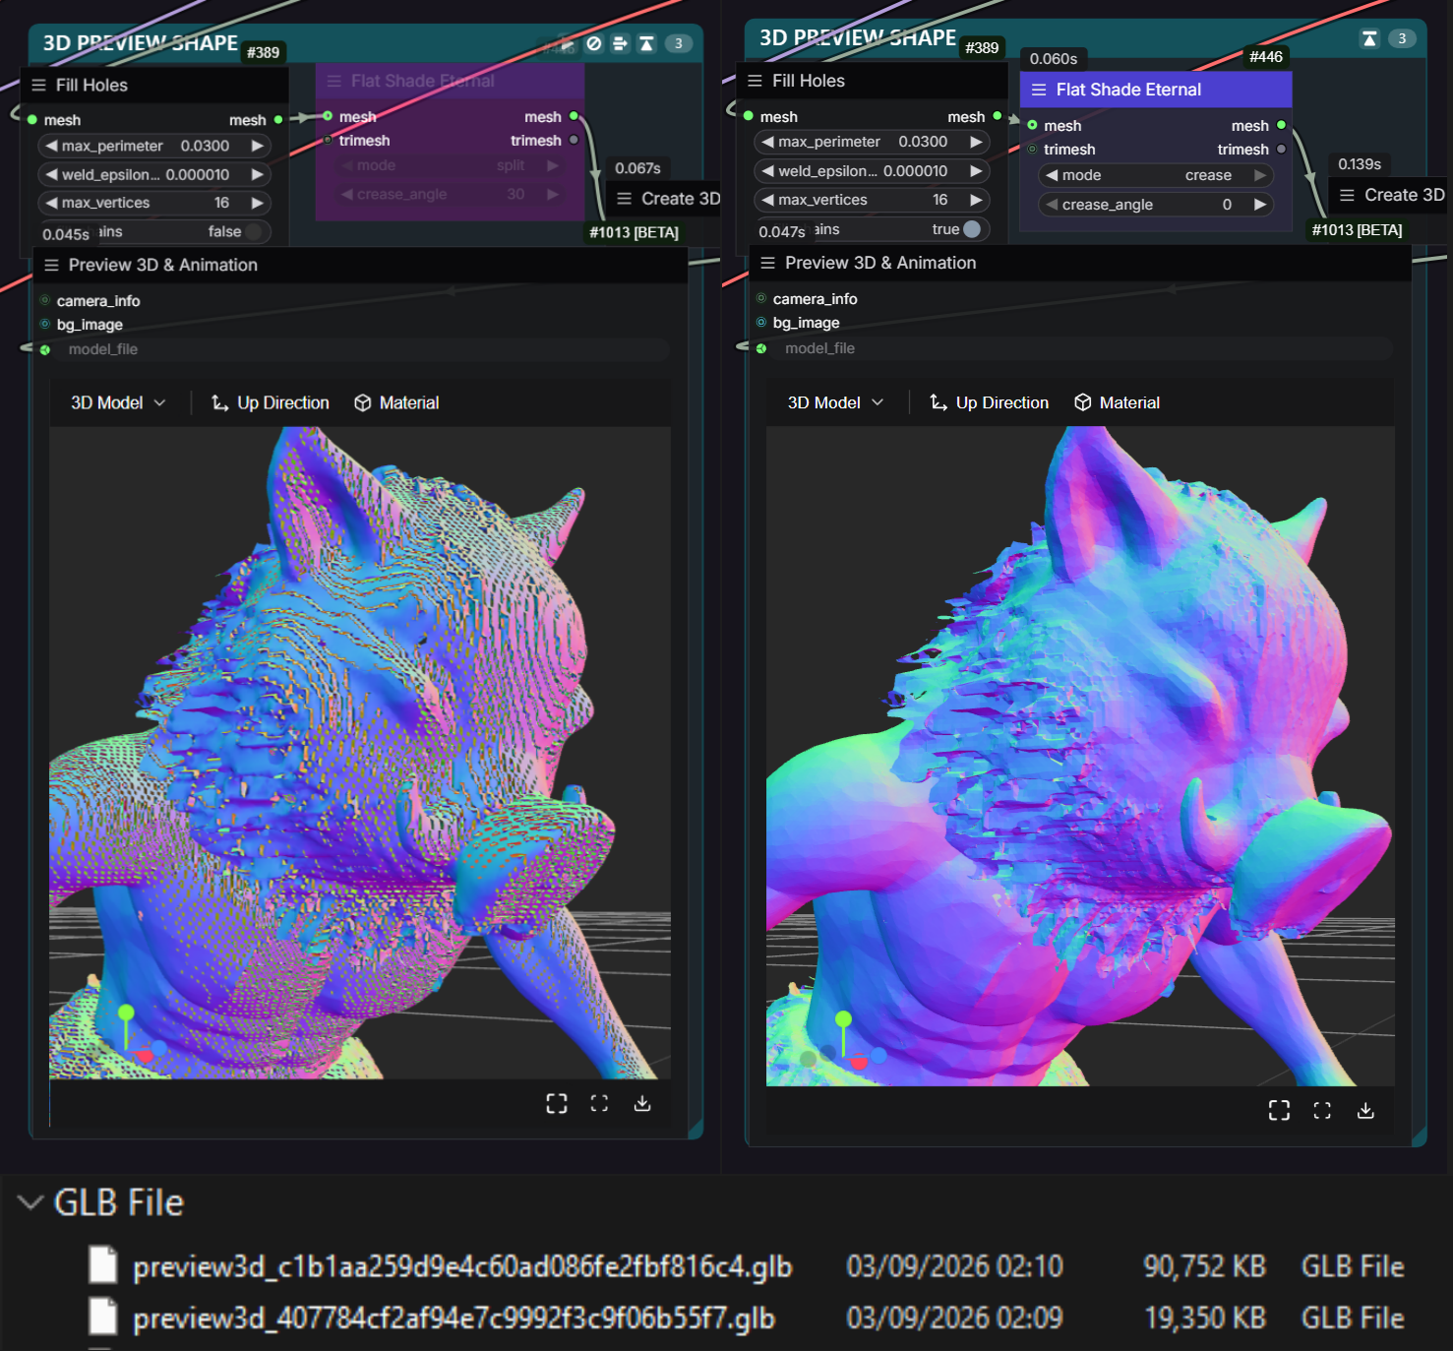Image resolution: width=1453 pixels, height=1351 pixels.
Task: Decrease max_vertices in left Fill Holes node
Action: [51, 203]
